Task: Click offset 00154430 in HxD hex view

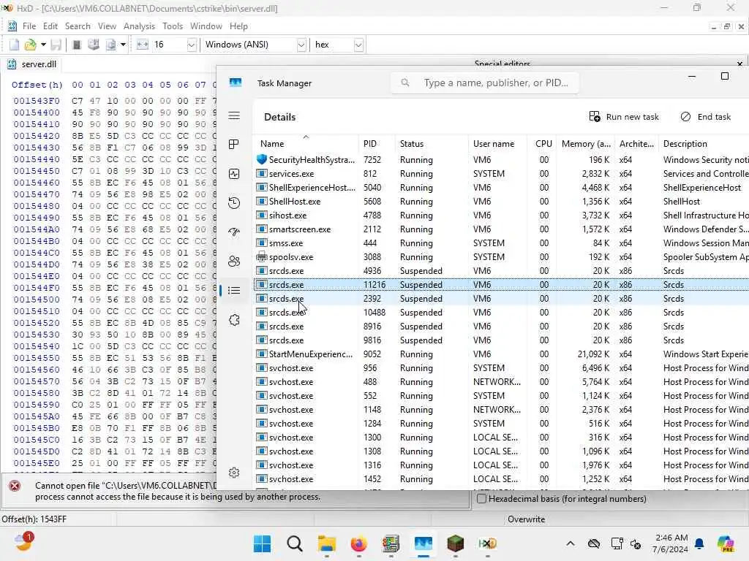Action: (37, 148)
